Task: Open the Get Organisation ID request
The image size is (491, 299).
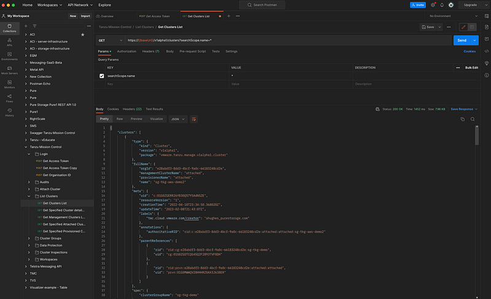Action: pos(56,175)
